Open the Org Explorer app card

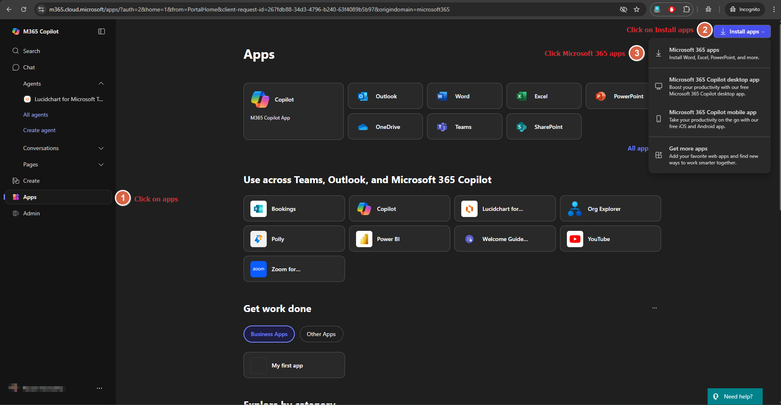click(x=611, y=209)
